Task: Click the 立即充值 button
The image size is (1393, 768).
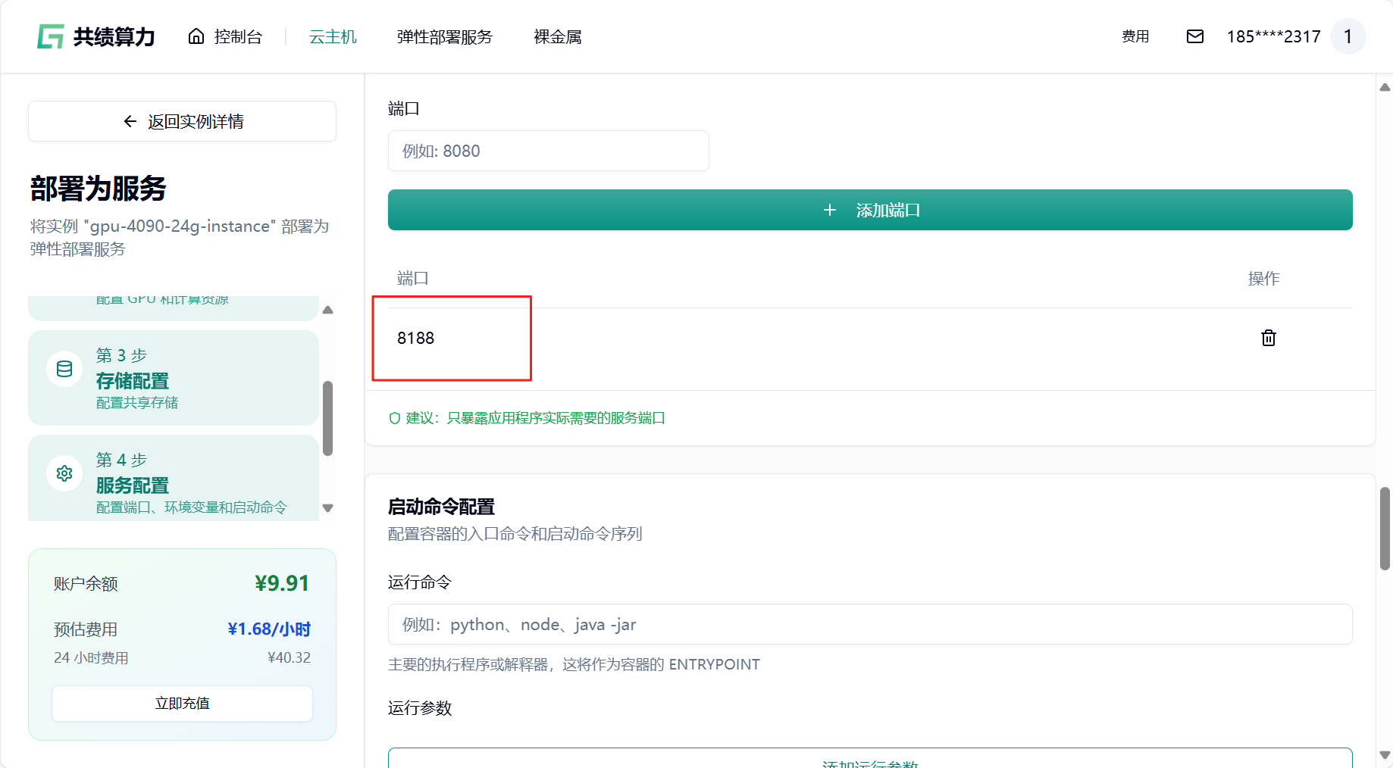Action: click(x=182, y=704)
